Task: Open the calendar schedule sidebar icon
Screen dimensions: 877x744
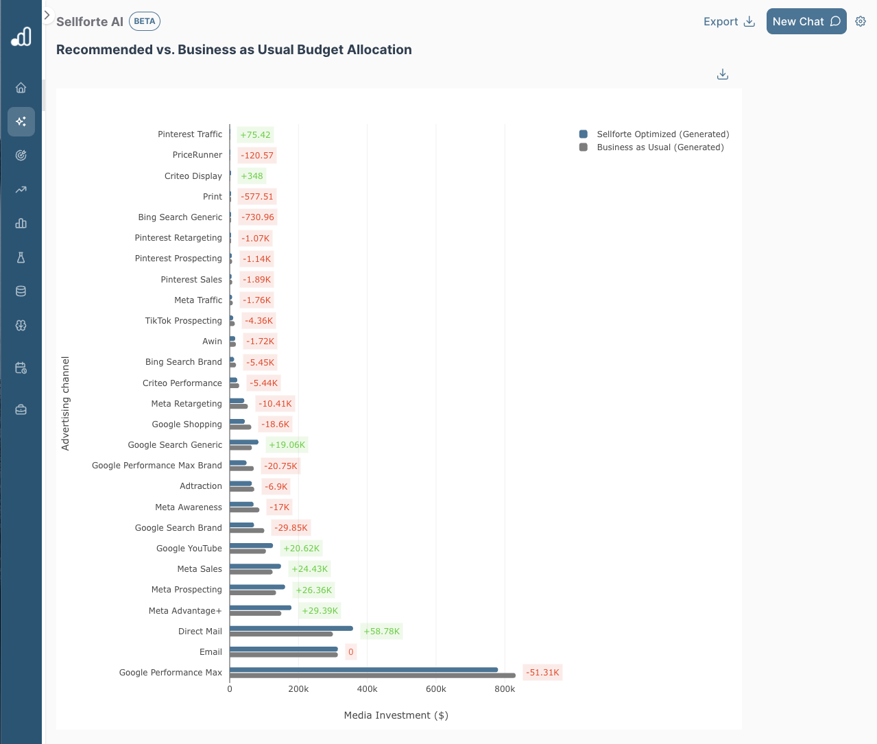Action: 21,368
